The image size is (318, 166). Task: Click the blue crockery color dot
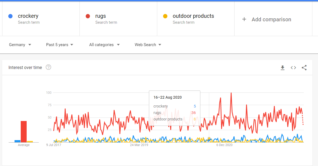coord(10,16)
